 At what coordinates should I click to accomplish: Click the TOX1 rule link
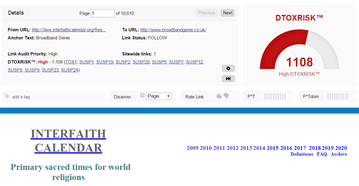point(71,62)
